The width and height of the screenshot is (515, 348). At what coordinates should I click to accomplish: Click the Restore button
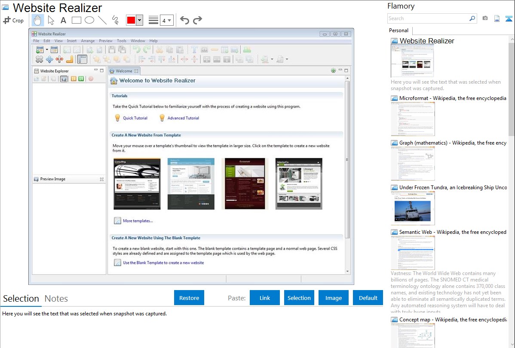tap(189, 298)
